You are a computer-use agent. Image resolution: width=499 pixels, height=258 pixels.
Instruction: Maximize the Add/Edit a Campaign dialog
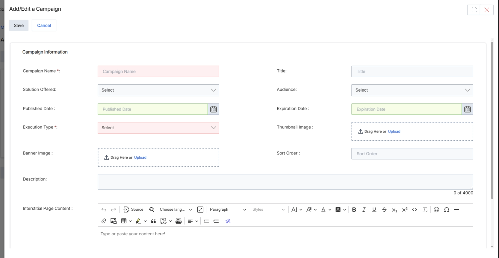click(474, 10)
